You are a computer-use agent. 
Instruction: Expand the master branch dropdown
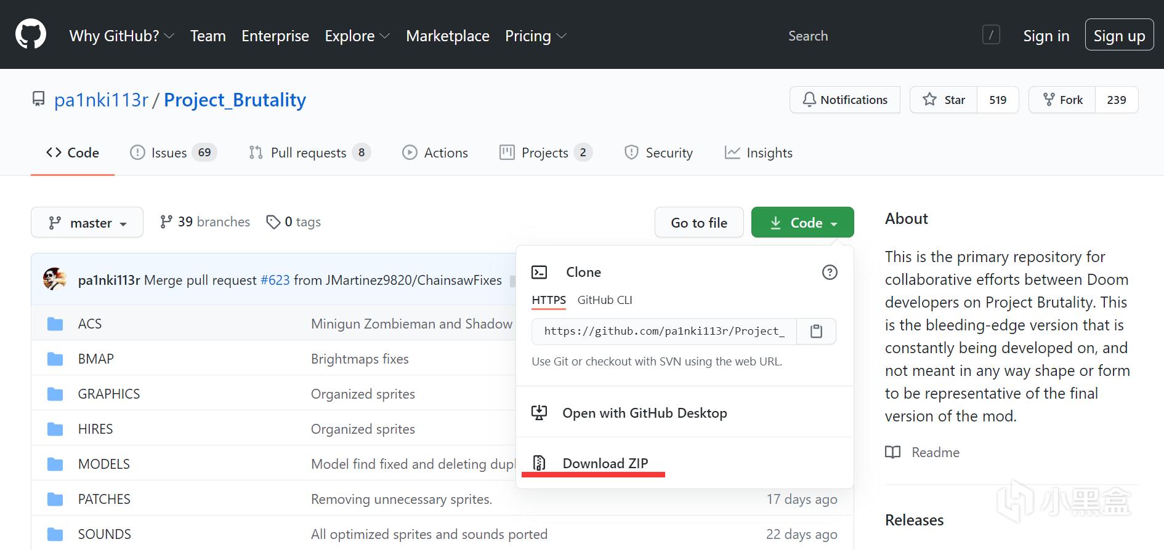(x=87, y=223)
